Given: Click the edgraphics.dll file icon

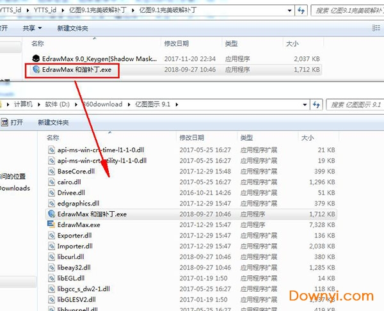Looking at the screenshot, I should pyautogui.click(x=51, y=203).
